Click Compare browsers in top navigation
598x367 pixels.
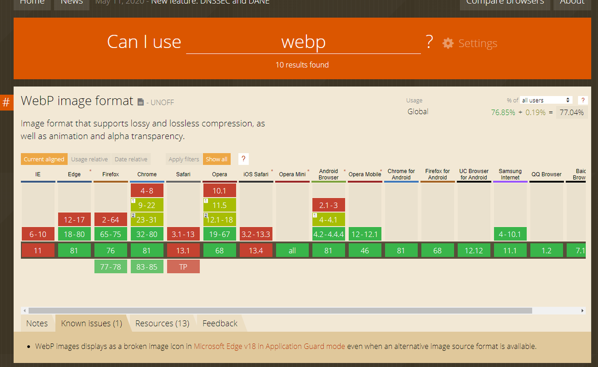tap(505, 4)
